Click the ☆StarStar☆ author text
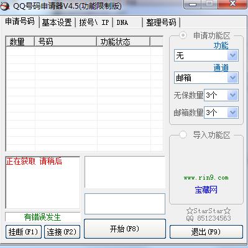 point(208,211)
